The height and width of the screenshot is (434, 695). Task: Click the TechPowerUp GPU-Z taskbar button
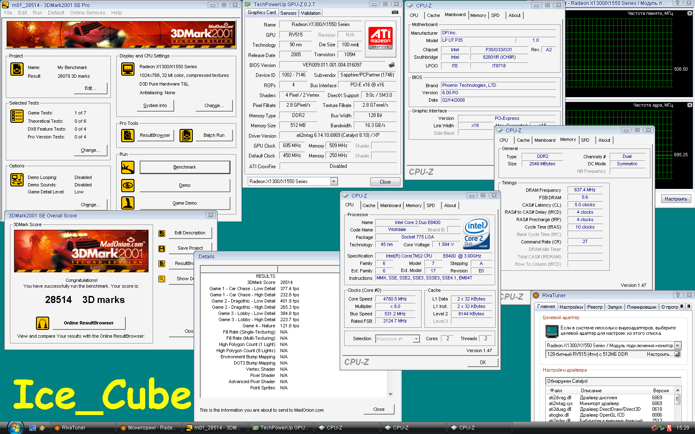coord(281,428)
